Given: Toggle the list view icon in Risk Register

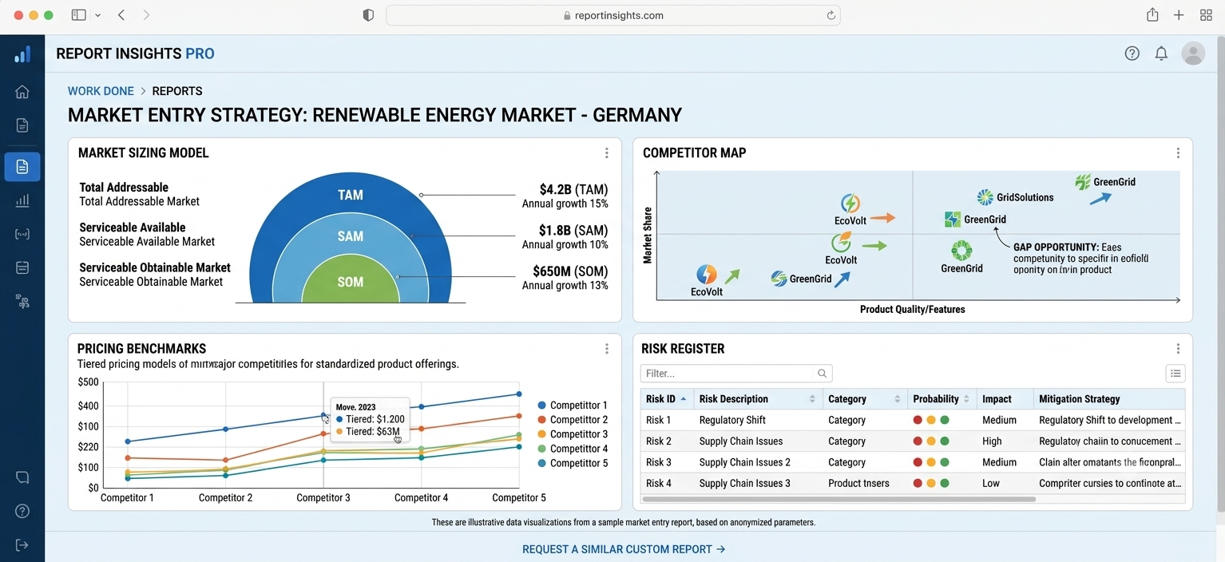Looking at the screenshot, I should 1175,373.
